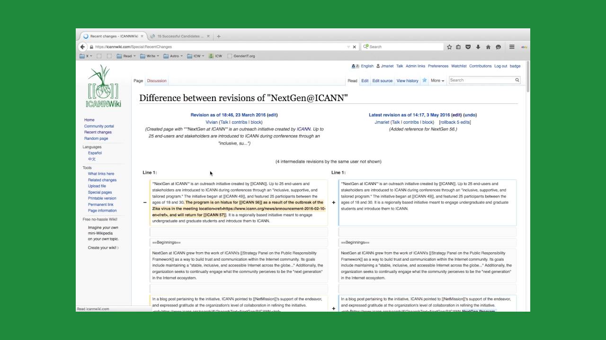Image resolution: width=606 pixels, height=340 pixels.
Task: Select the Recent changes browser tab
Action: click(114, 36)
